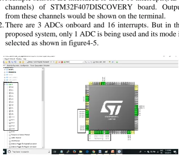Uncheck the IN0 channel checkbox
Screen dimensions: 179x160
pos(10,87)
